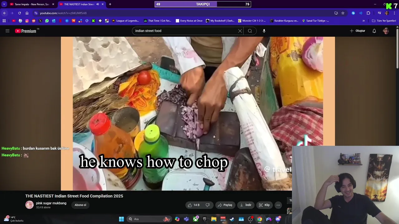399x224 pixels.
Task: Dislike the video
Action: [208, 205]
